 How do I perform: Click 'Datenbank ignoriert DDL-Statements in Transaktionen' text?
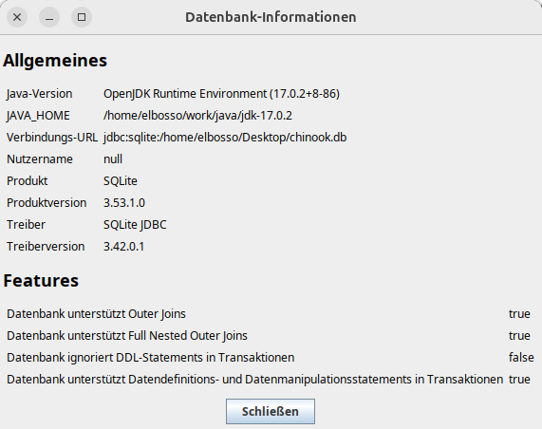[x=150, y=357]
